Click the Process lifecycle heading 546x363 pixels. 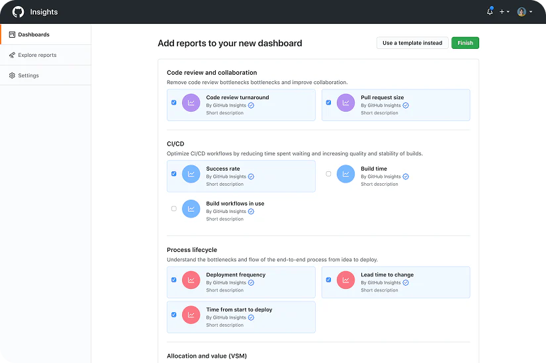[192, 250]
